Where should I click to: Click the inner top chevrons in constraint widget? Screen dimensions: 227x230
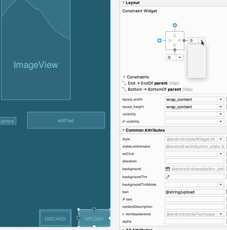[x=175, y=36]
